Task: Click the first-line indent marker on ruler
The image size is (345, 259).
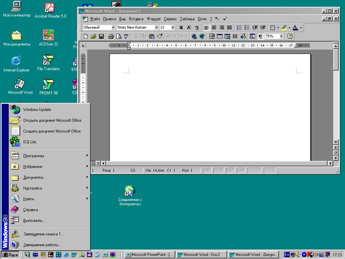Action: [x=129, y=44]
